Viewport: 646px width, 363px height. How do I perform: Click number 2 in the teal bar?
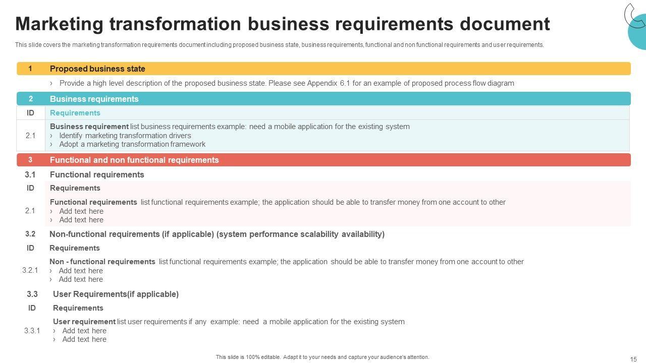click(x=30, y=99)
